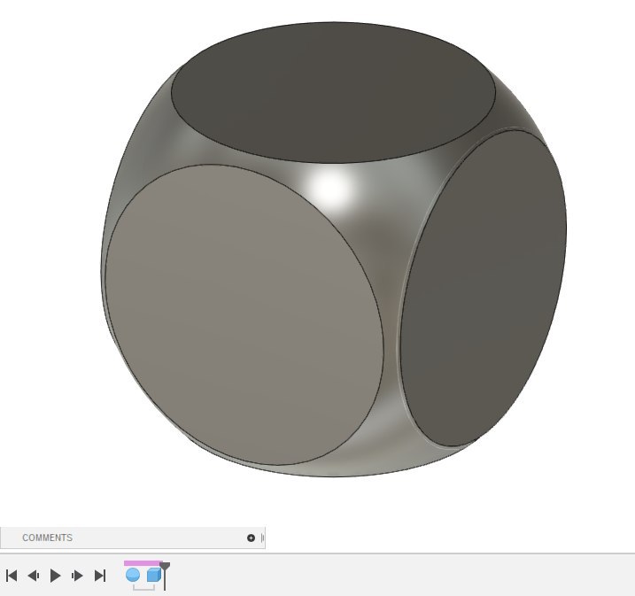635x596 pixels.
Task: Play the design history timeline
Action: click(x=55, y=576)
